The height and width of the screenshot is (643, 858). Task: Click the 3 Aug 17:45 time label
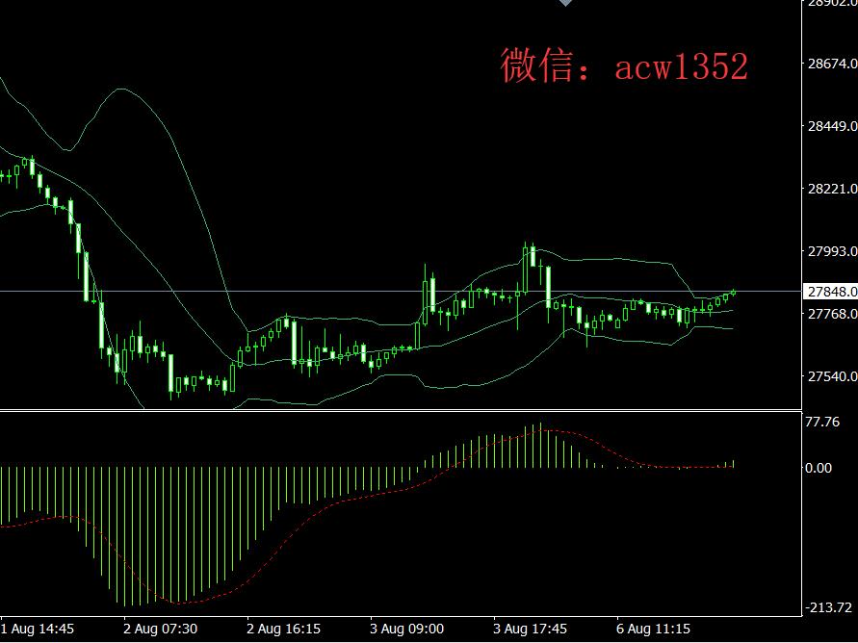tap(531, 629)
